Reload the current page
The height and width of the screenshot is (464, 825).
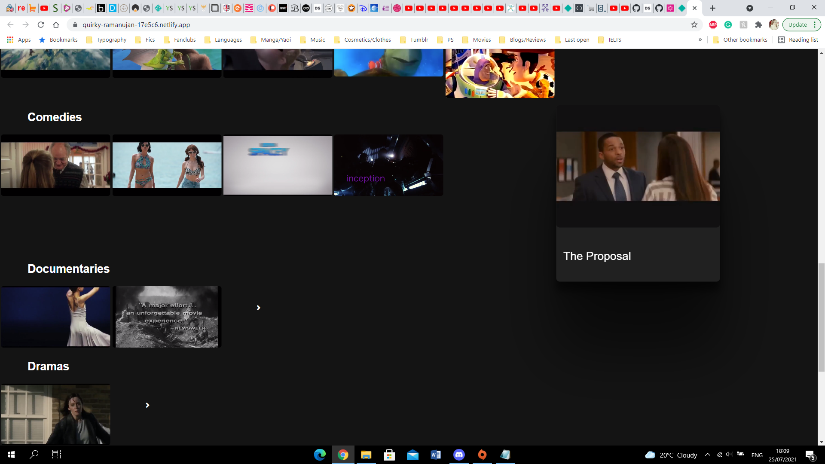click(x=41, y=24)
